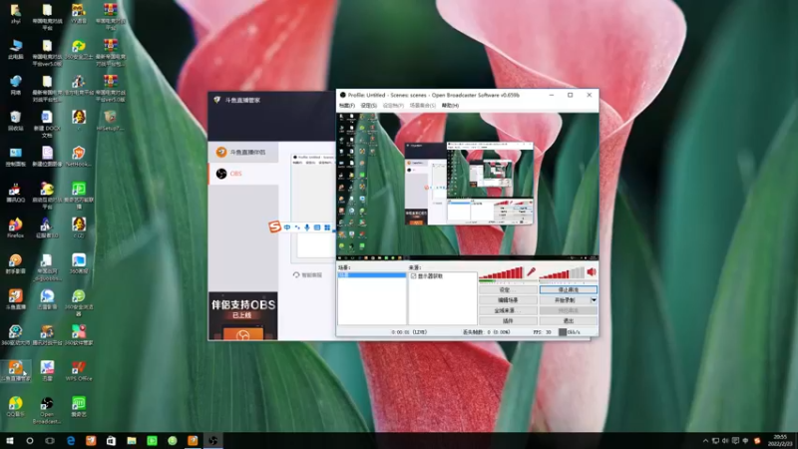The image size is (798, 449).
Task: Click the 停止串流 button
Action: 568,289
